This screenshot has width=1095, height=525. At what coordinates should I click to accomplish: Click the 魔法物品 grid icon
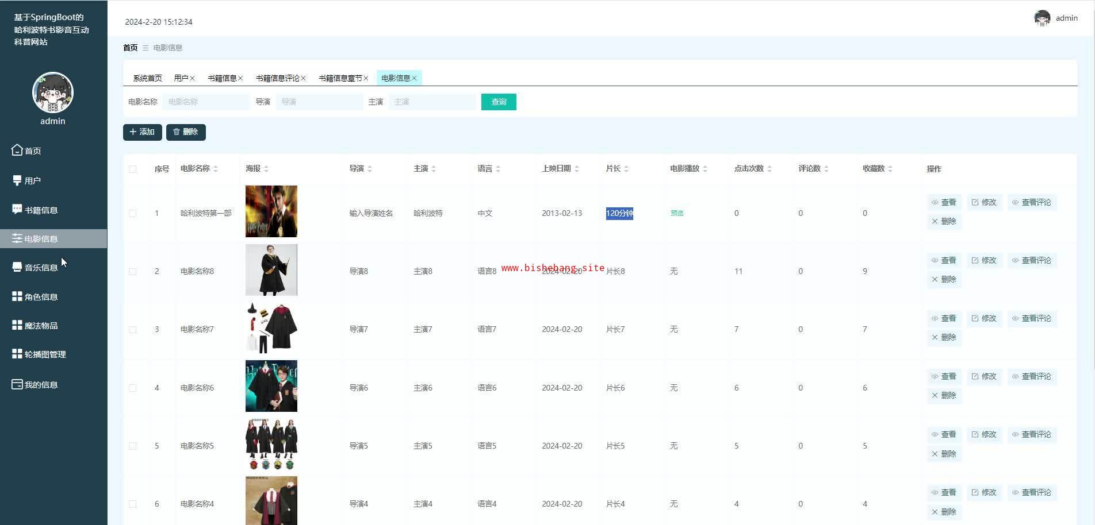(x=17, y=325)
